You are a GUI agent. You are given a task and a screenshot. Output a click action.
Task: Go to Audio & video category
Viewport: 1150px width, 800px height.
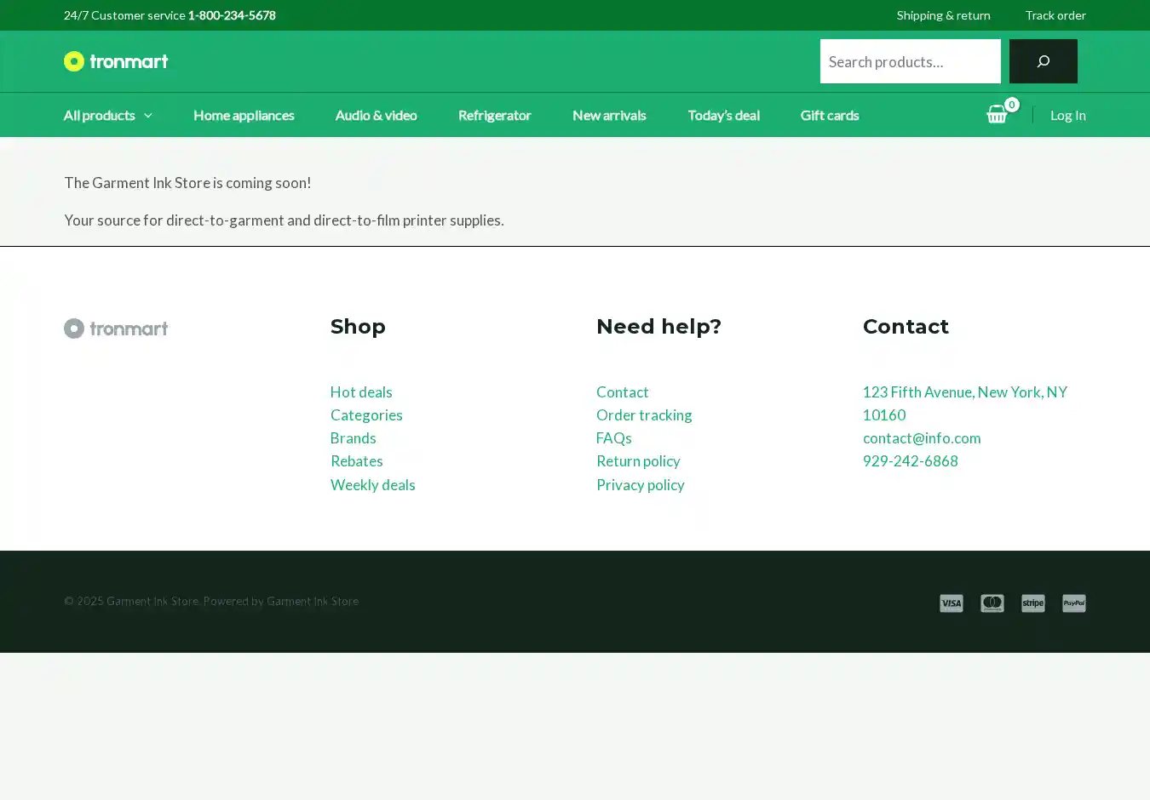click(376, 115)
